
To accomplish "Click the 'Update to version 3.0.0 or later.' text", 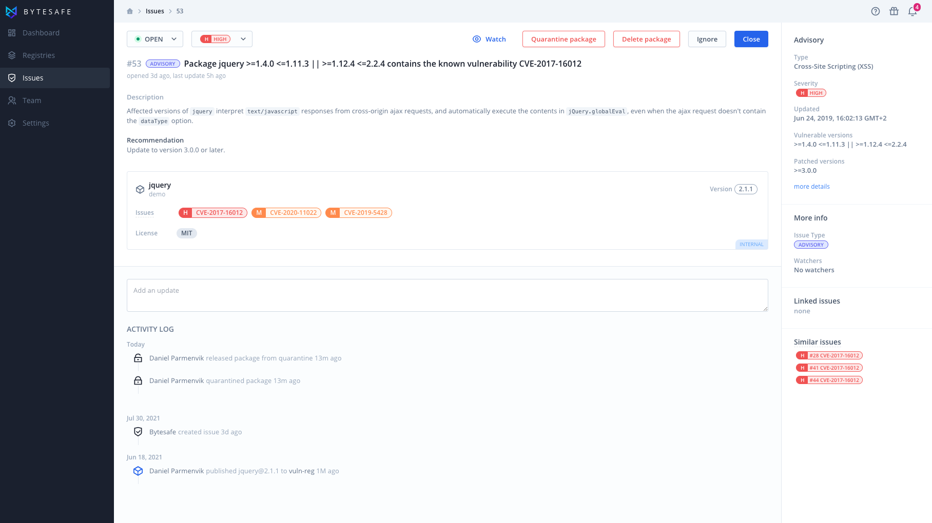I will tap(176, 150).
